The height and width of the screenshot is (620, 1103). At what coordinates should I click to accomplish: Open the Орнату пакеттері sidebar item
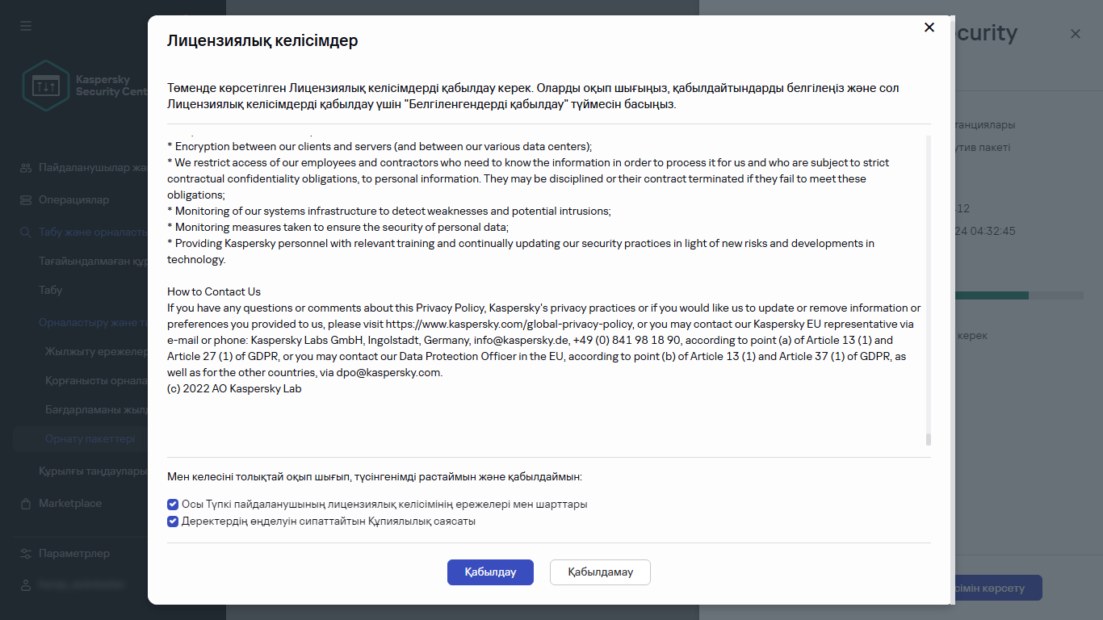90,438
